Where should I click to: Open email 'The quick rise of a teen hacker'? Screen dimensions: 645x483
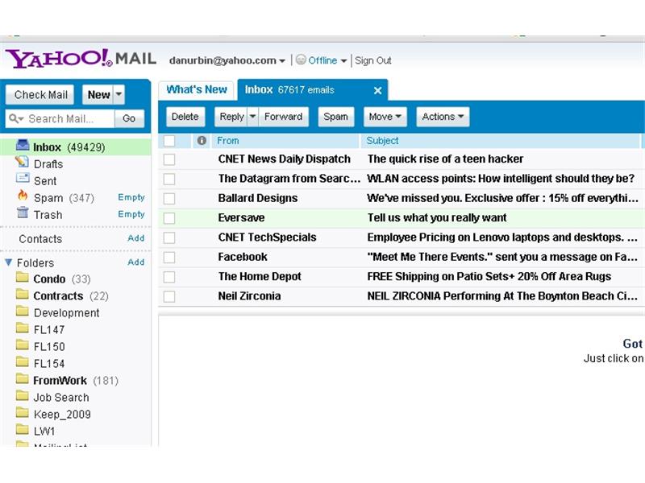point(445,159)
